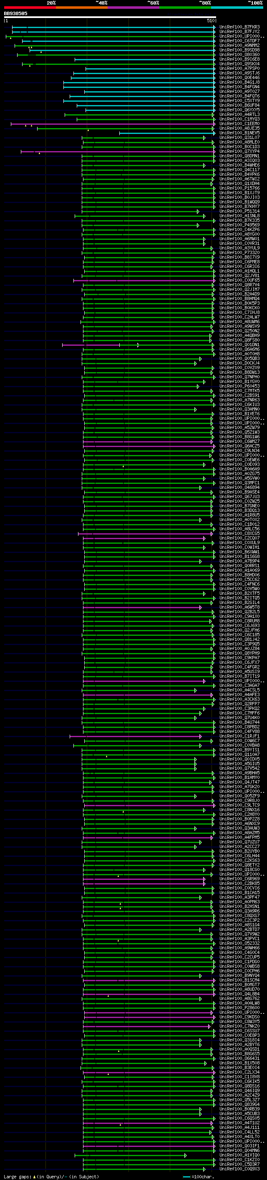
Task: Select hit label UniRef100_B7FKR3
Action: (x=239, y=27)
